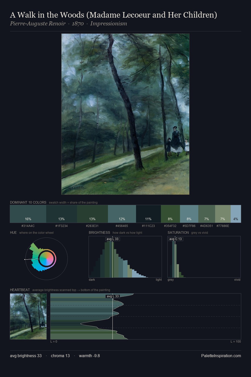The image size is (251, 377).
Task: Click 'avg C 13' marker in saturation chart
Action: (175, 239)
